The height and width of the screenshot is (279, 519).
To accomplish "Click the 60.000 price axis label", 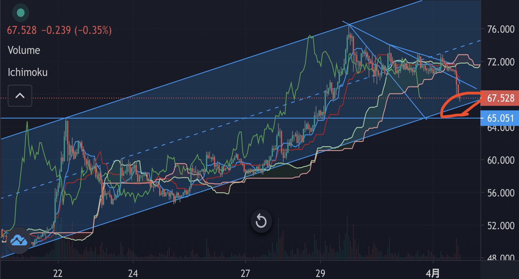I will tap(500, 160).
